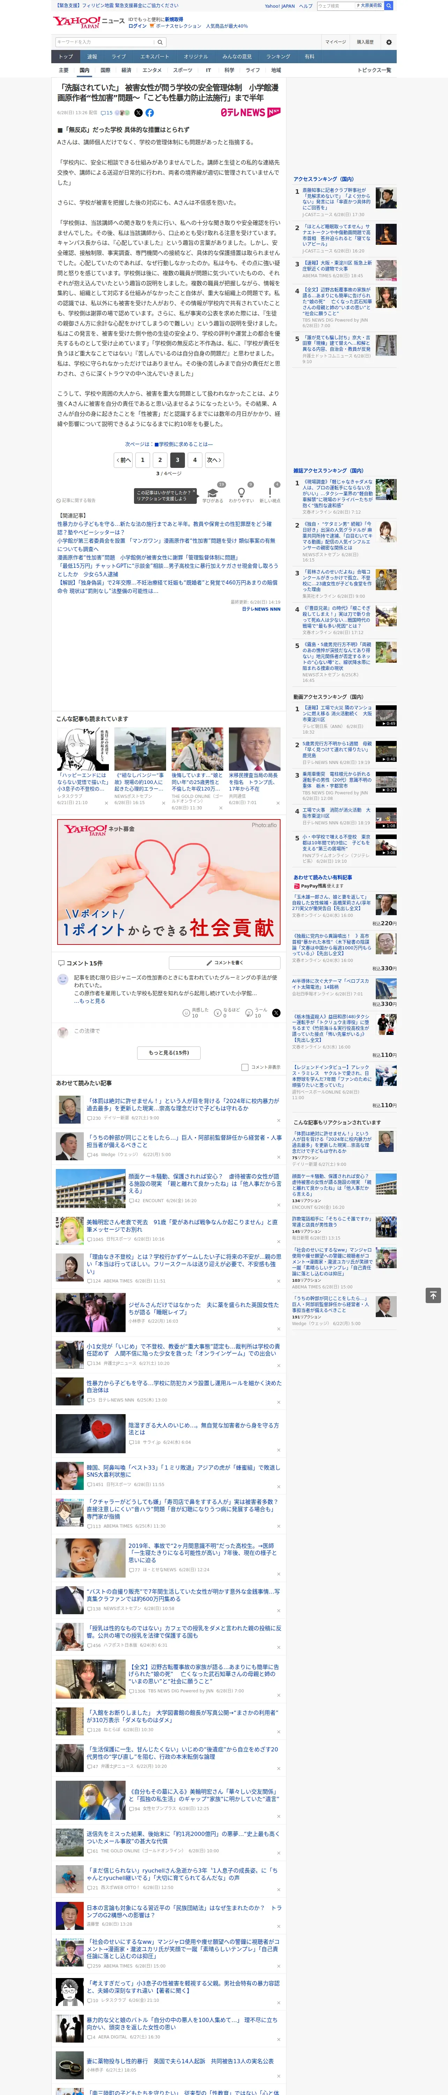Click the ログイン link
The height and width of the screenshot is (2095, 448).
[137, 26]
